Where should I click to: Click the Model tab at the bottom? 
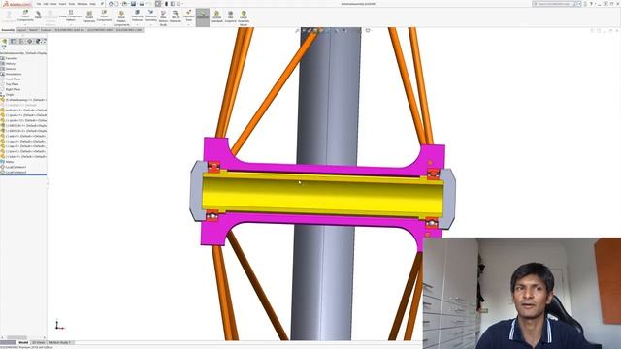[x=23, y=342]
